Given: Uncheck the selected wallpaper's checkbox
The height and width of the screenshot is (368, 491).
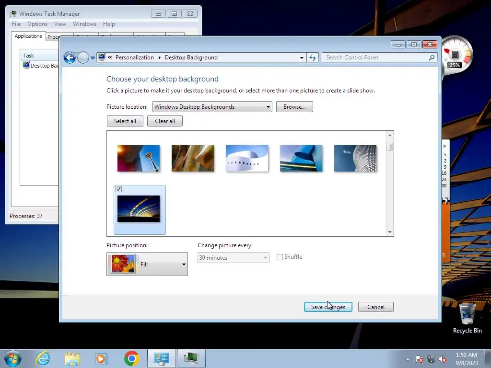Looking at the screenshot, I should (119, 189).
